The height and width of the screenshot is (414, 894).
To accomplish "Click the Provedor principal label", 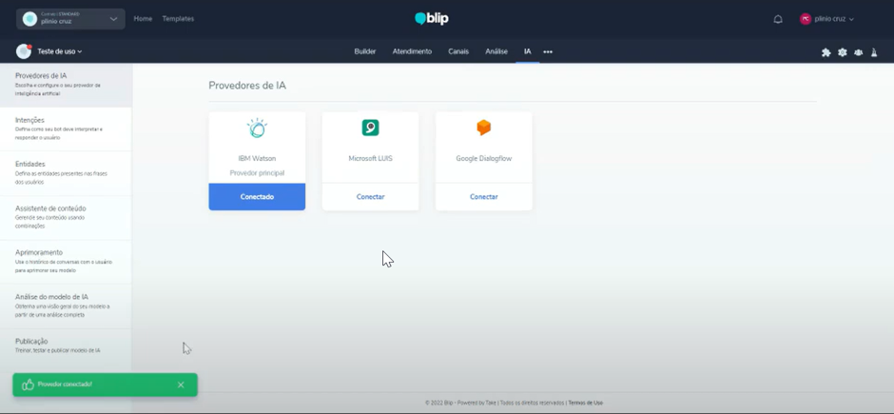I will [x=257, y=173].
